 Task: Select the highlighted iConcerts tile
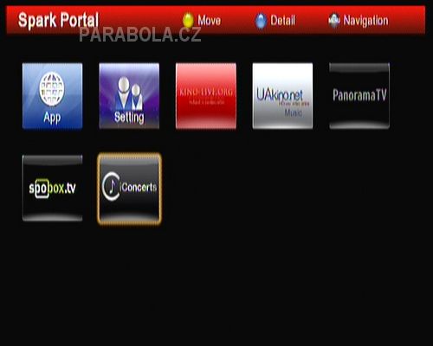129,189
